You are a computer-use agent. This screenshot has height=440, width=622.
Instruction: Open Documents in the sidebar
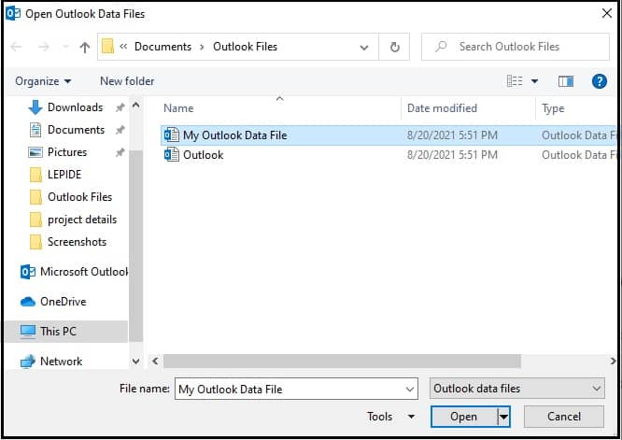click(x=76, y=130)
